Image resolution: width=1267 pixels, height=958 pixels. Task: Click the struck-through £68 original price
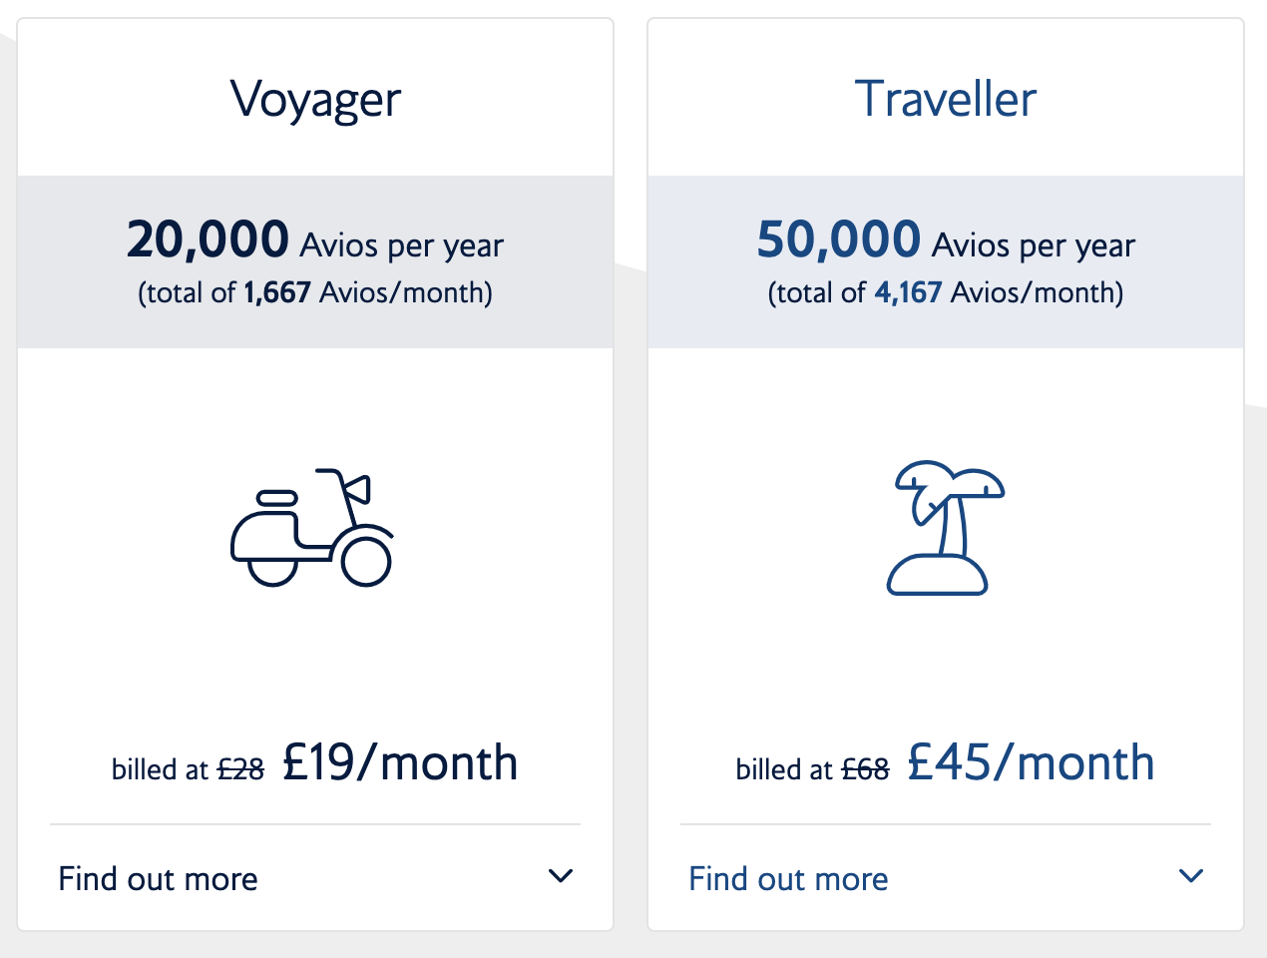[865, 769]
